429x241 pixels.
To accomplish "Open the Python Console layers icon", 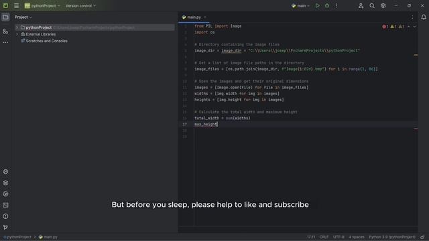I will click(5, 183).
